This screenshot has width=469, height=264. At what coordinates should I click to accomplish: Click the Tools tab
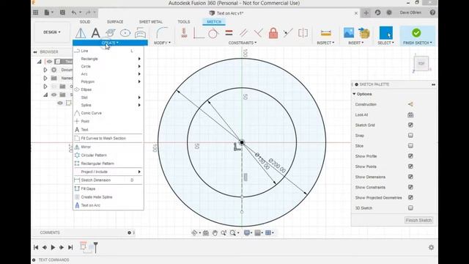tap(184, 22)
